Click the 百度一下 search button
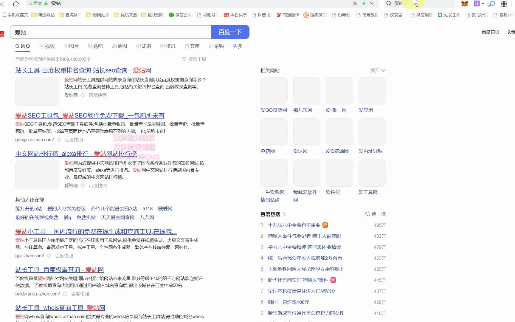515x322 pixels. [x=230, y=32]
